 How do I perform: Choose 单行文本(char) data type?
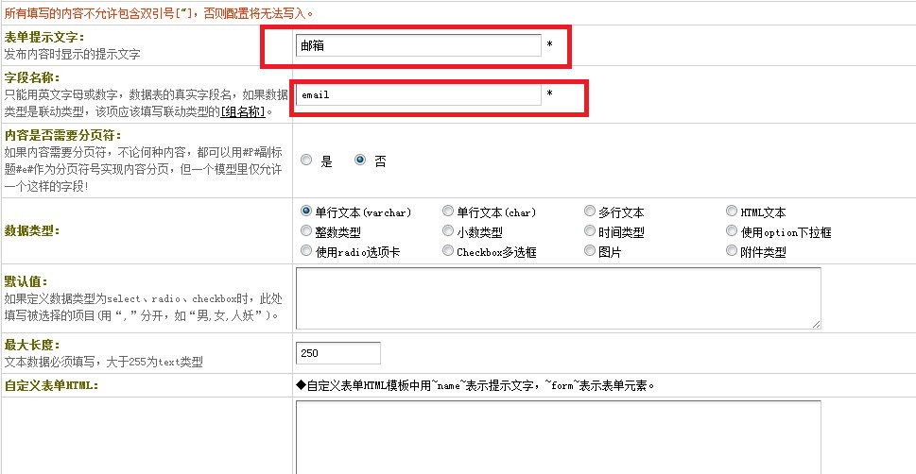(448, 212)
